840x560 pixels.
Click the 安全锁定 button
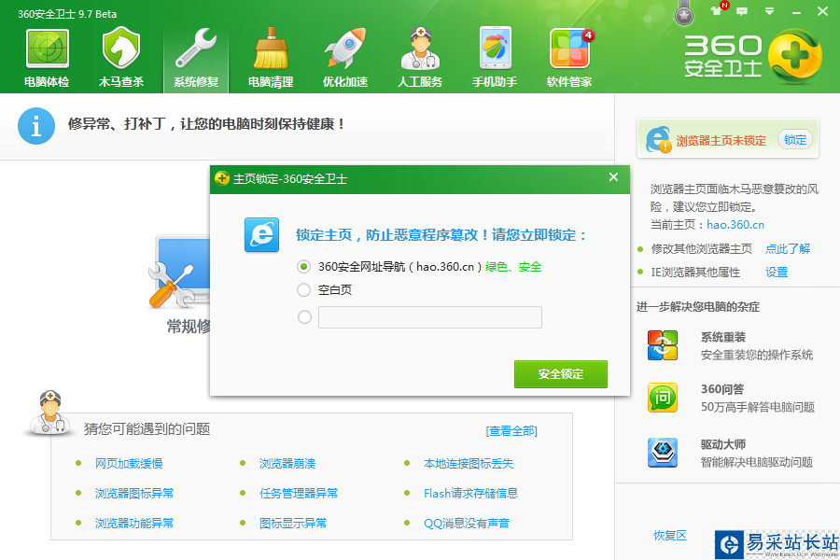click(x=561, y=374)
